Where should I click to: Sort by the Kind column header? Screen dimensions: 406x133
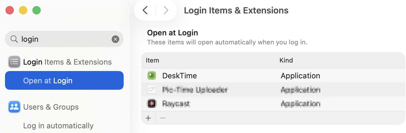(x=286, y=61)
